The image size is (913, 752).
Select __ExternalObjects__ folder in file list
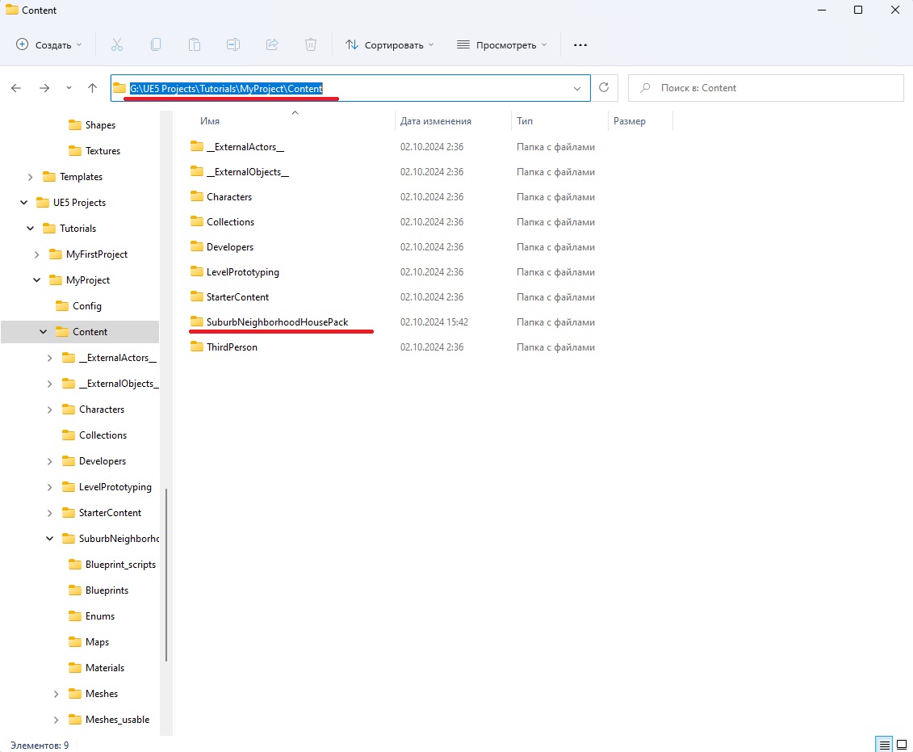point(248,172)
